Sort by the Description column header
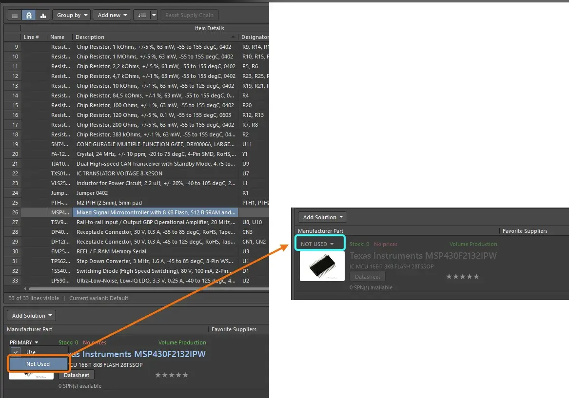Screen dimensions: 569x398 155,37
